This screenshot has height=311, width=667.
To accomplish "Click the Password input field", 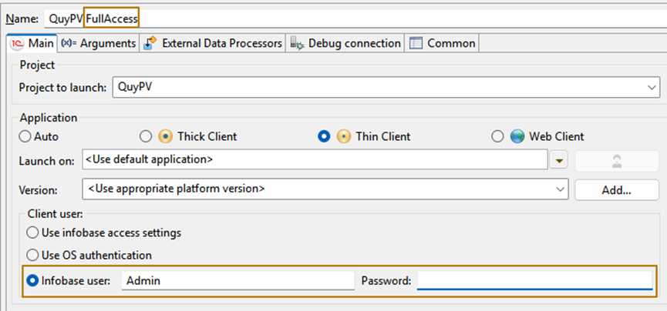I will pos(534,281).
